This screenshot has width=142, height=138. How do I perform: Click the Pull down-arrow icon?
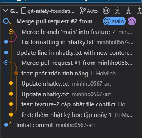tap(128, 11)
